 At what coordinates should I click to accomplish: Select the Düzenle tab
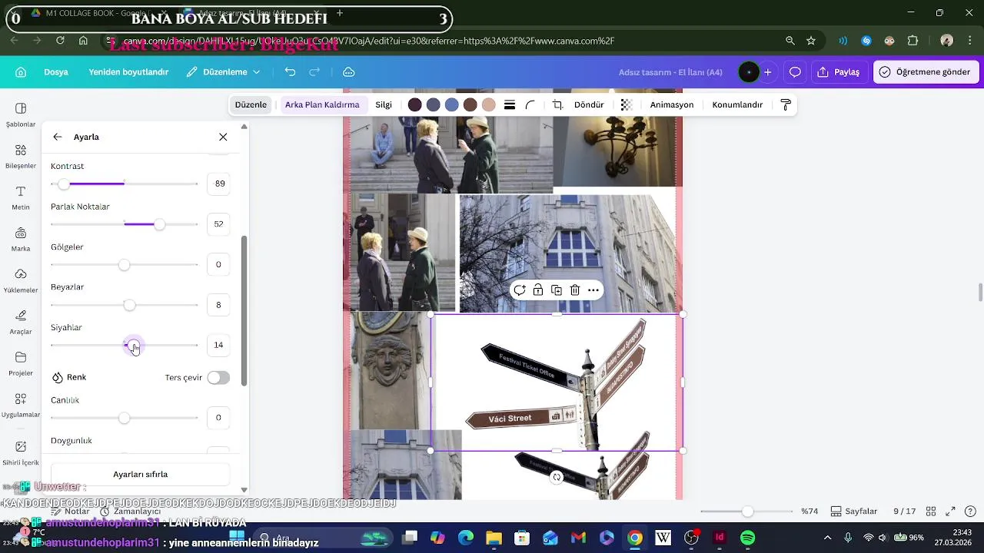click(251, 105)
